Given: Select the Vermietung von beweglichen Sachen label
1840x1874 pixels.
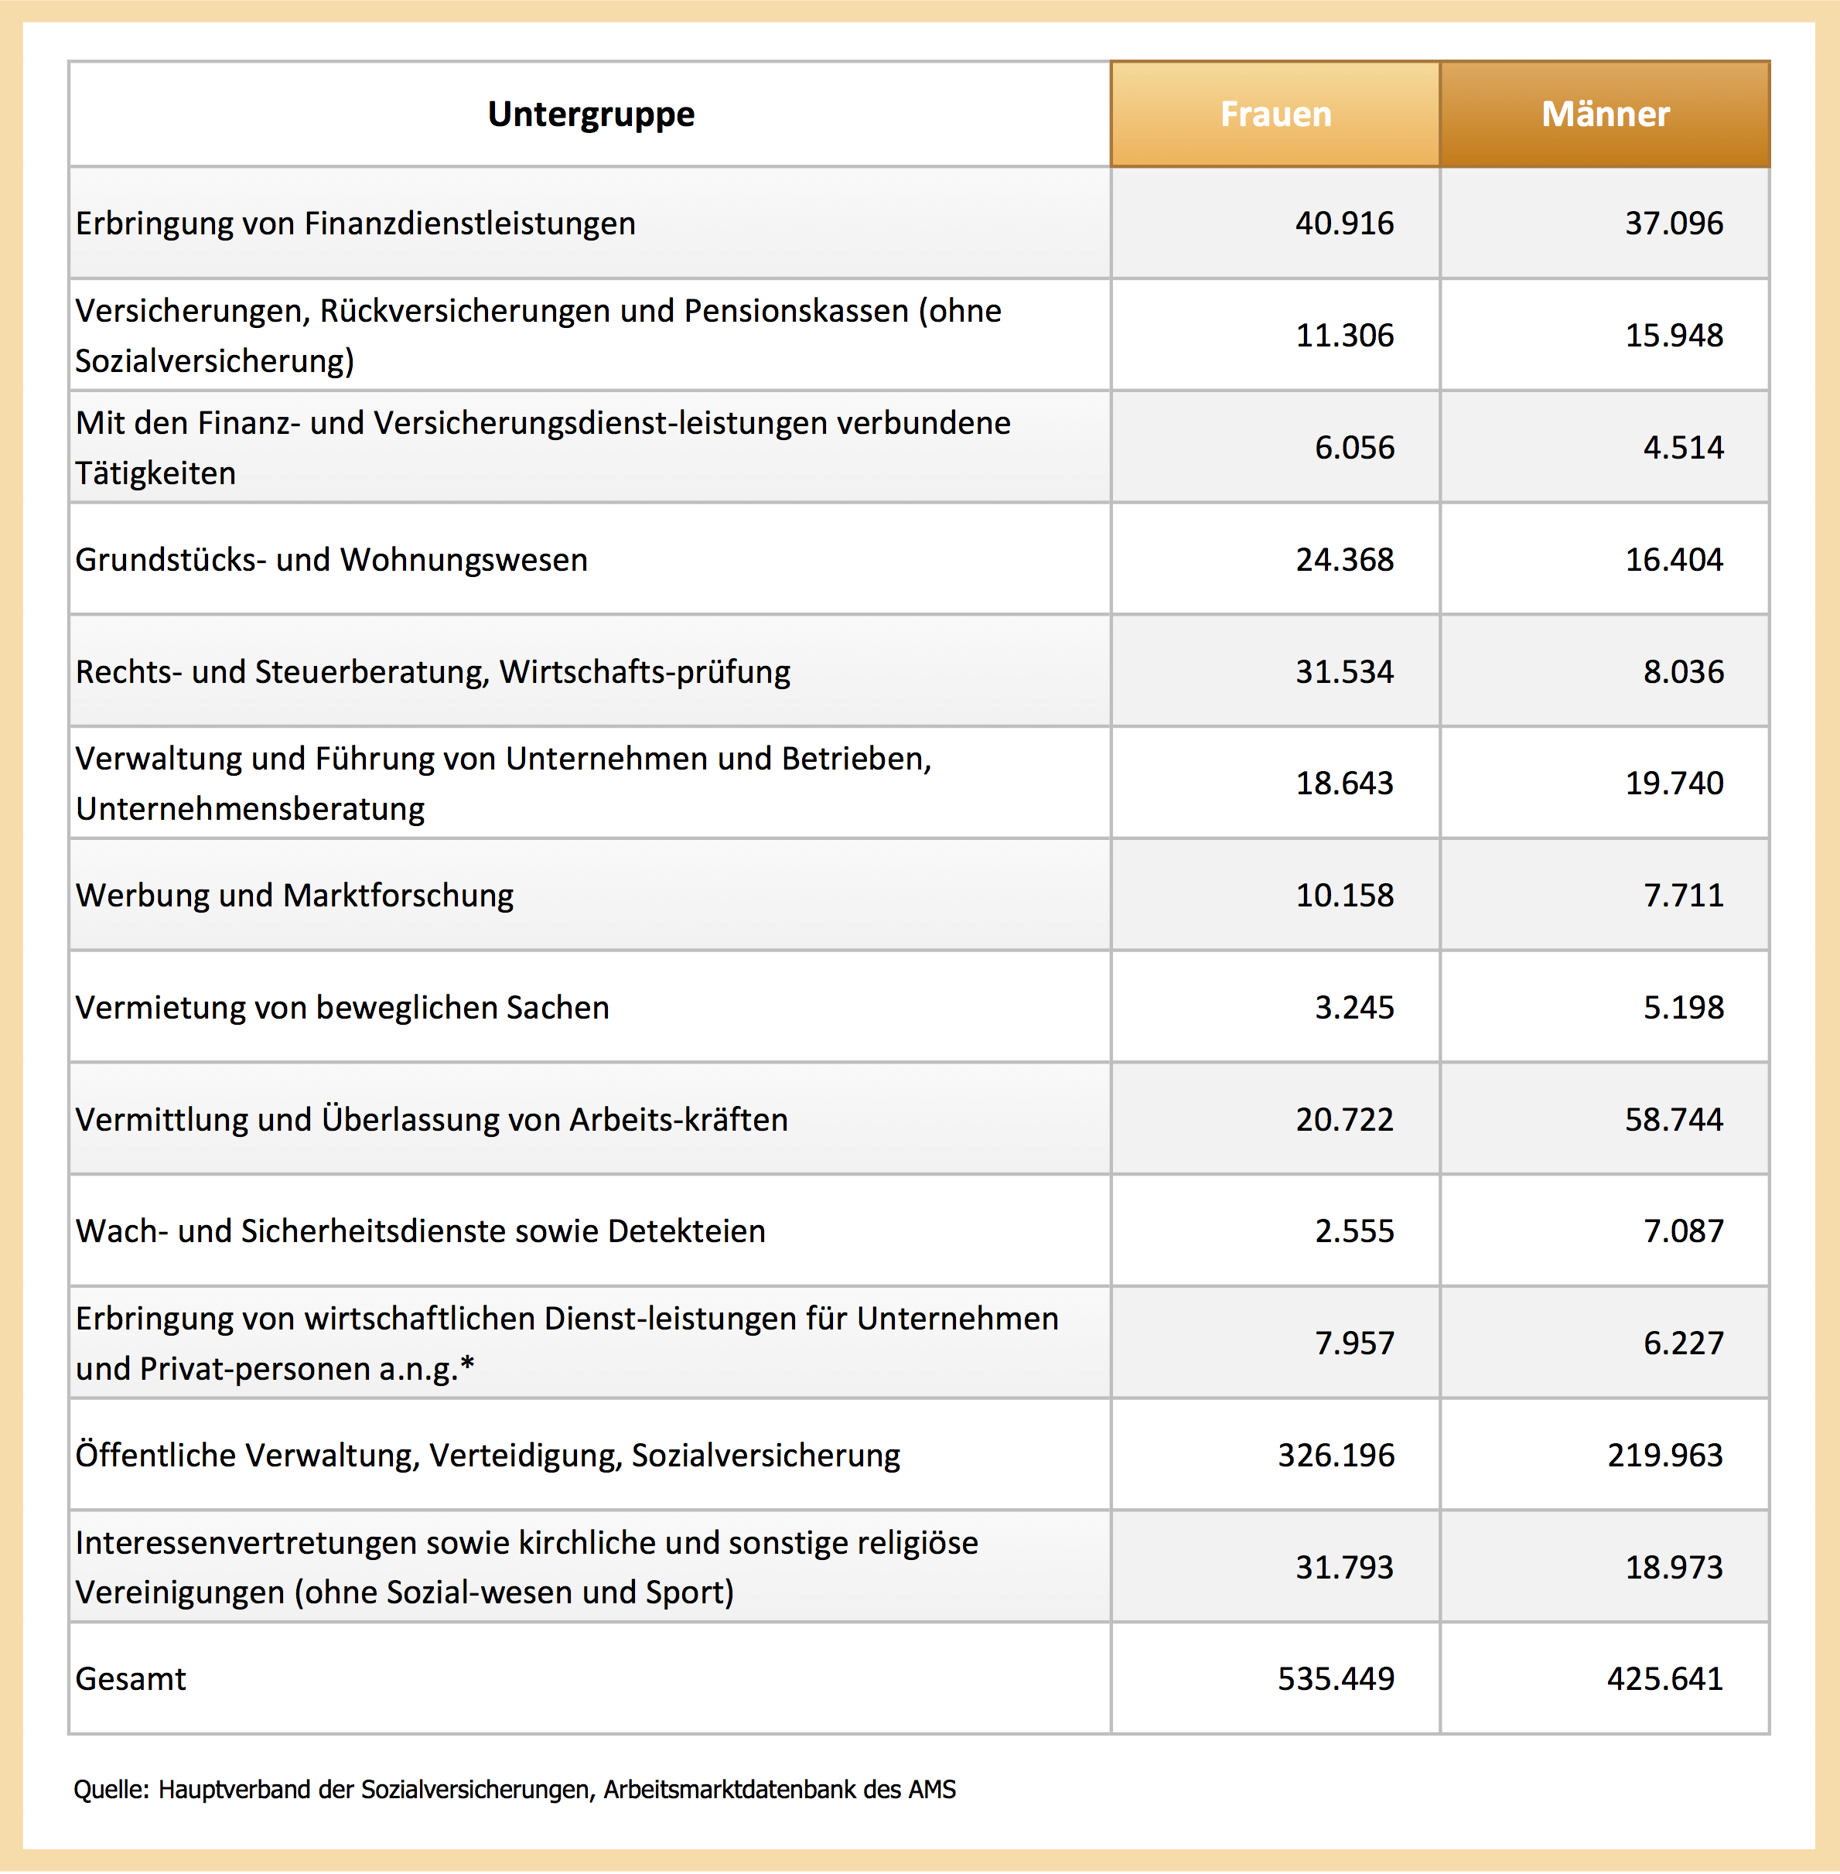Looking at the screenshot, I should tap(342, 1007).
